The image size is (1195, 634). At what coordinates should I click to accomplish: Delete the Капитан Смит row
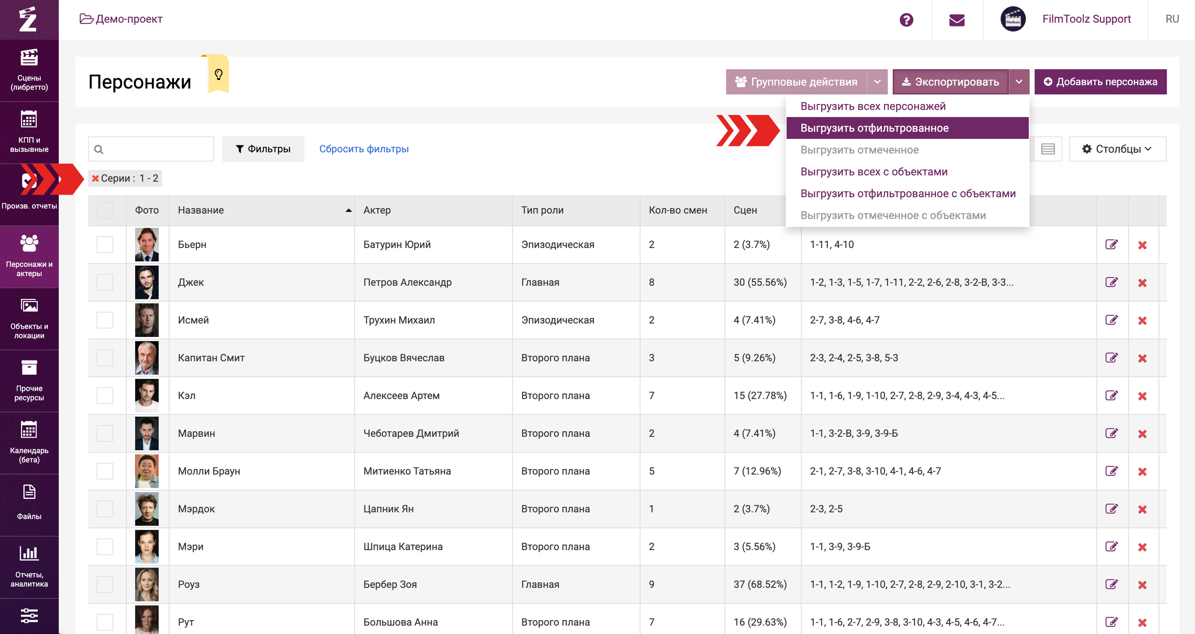pos(1142,358)
